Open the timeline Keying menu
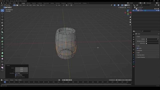This screenshot has width=160, height=90. click(12, 80)
